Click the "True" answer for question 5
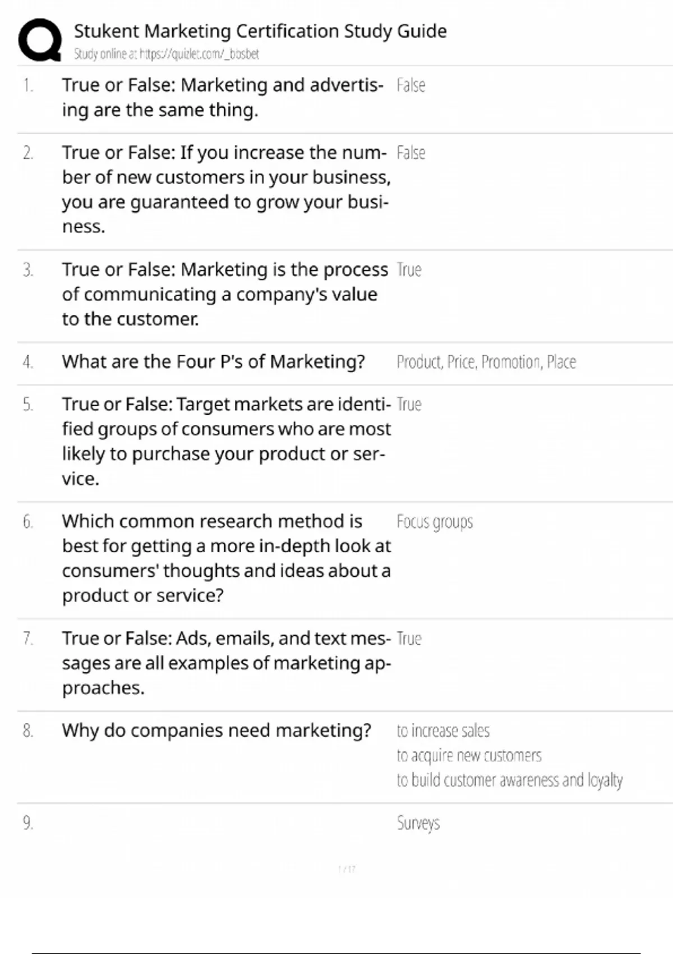The width and height of the screenshot is (673, 954). (409, 405)
